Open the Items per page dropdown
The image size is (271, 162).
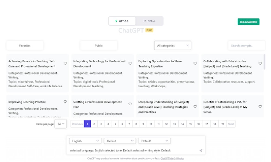(x=61, y=124)
